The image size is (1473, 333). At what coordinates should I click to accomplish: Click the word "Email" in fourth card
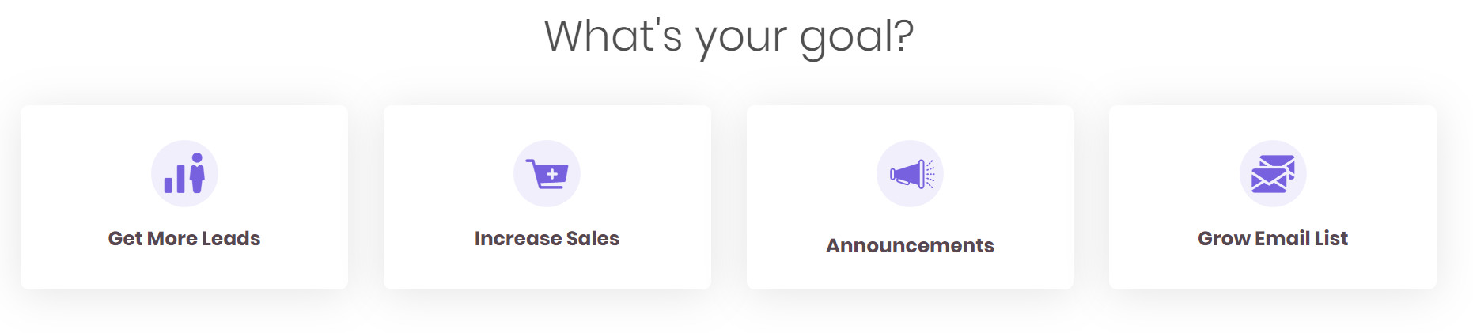pos(1281,238)
